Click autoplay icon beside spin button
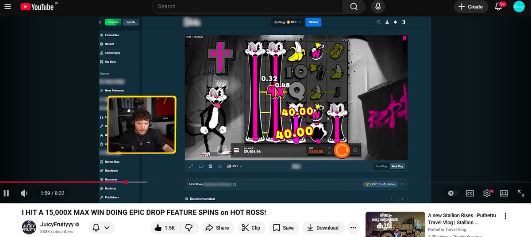Screen dimensions: 531x237 (355, 150)
